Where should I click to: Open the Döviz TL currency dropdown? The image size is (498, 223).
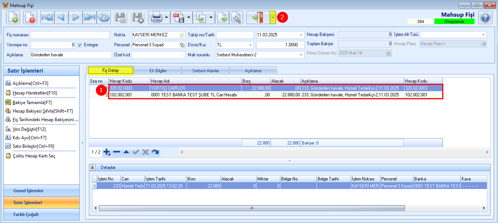251,45
